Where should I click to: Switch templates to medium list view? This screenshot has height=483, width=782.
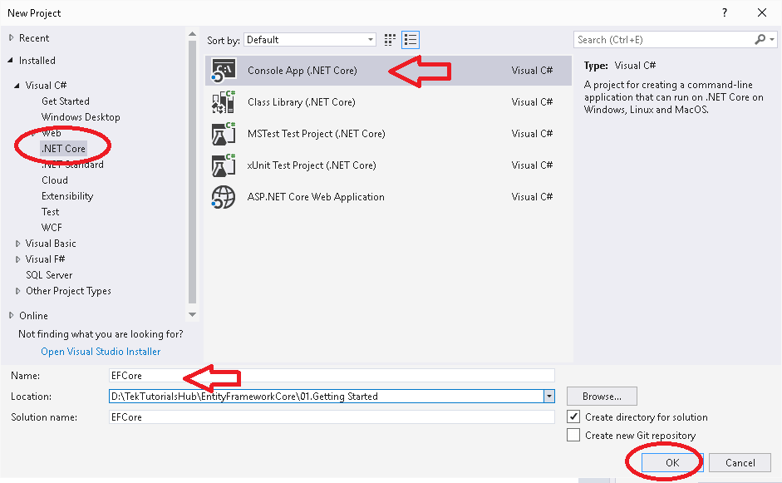tap(411, 40)
